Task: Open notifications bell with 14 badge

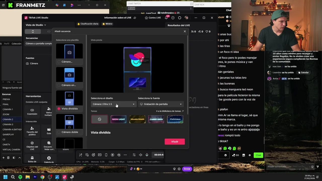Action: [x=166, y=17]
